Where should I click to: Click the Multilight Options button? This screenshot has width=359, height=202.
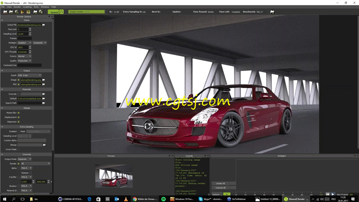pyautogui.click(x=217, y=194)
